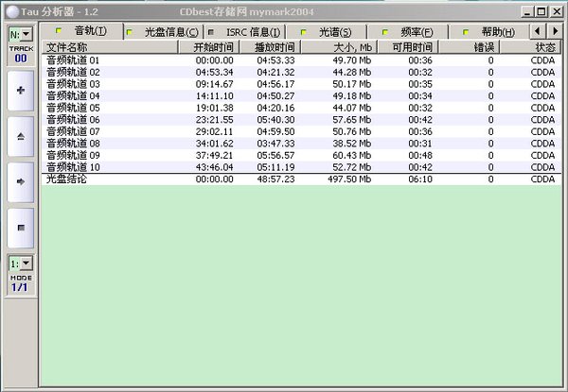Image resolution: width=568 pixels, height=392 pixels.
Task: Select the 光盘结论 summary row
Action: pos(301,179)
